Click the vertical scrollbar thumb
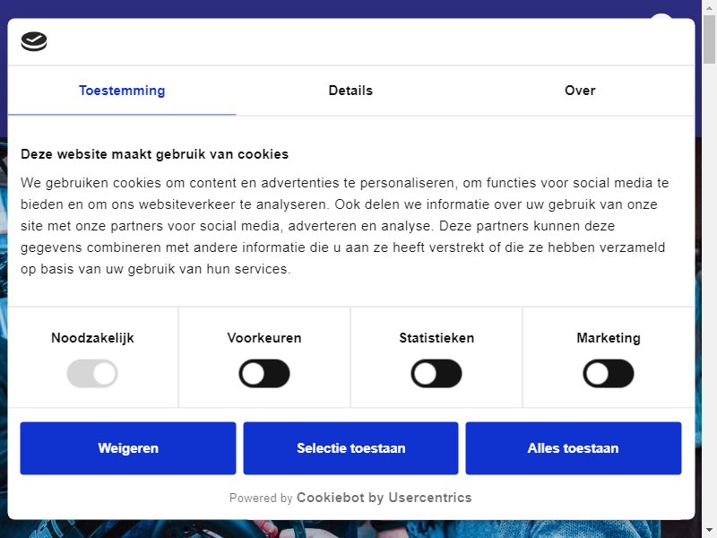This screenshot has width=717, height=538. (x=709, y=39)
